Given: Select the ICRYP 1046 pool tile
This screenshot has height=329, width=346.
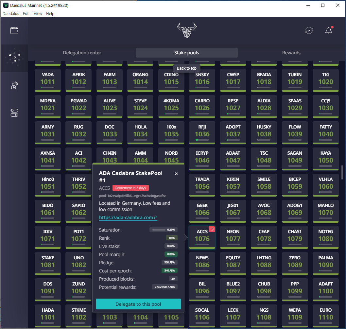Looking at the screenshot, I should click(x=202, y=159).
